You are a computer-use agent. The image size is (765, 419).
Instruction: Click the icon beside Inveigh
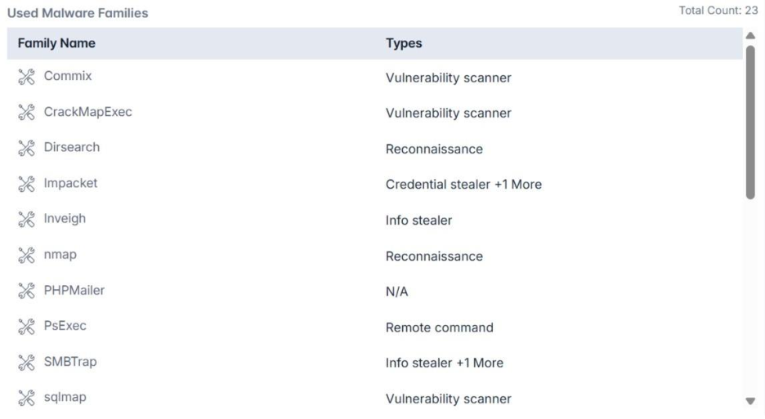(27, 219)
